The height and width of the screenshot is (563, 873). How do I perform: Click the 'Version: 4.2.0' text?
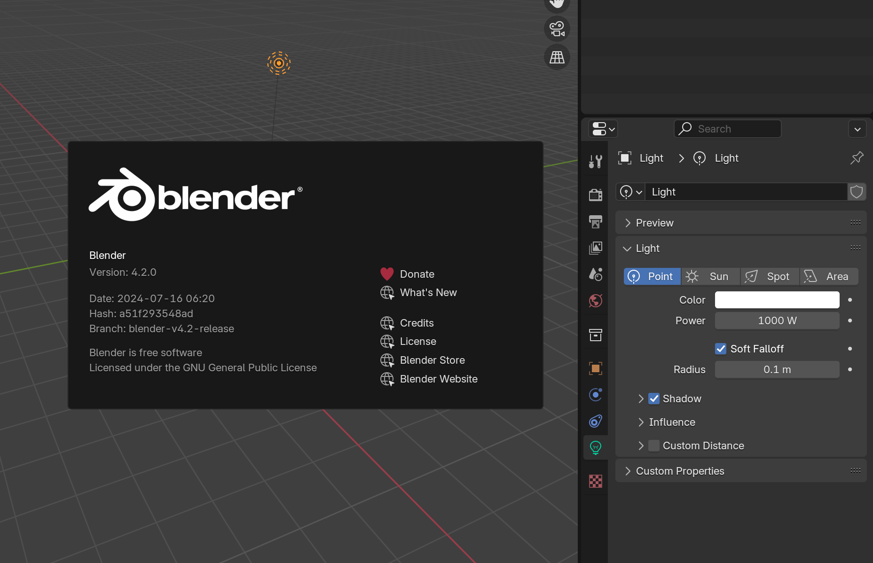pos(123,272)
